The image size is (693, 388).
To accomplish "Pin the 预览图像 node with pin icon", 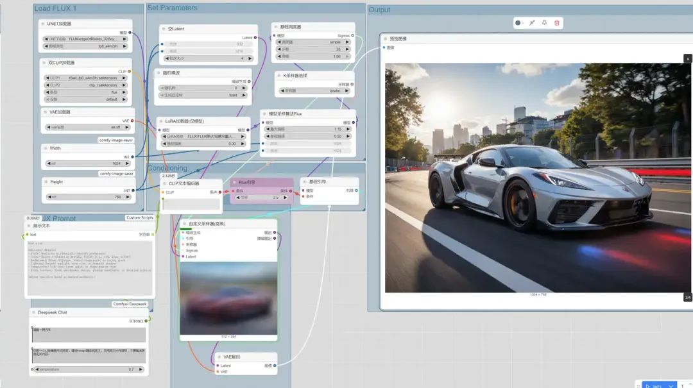I will point(545,23).
